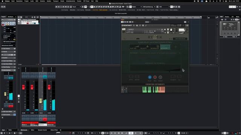Click the tempo value 120.000 field
The width and height of the screenshot is (241, 135).
(x=183, y=133)
